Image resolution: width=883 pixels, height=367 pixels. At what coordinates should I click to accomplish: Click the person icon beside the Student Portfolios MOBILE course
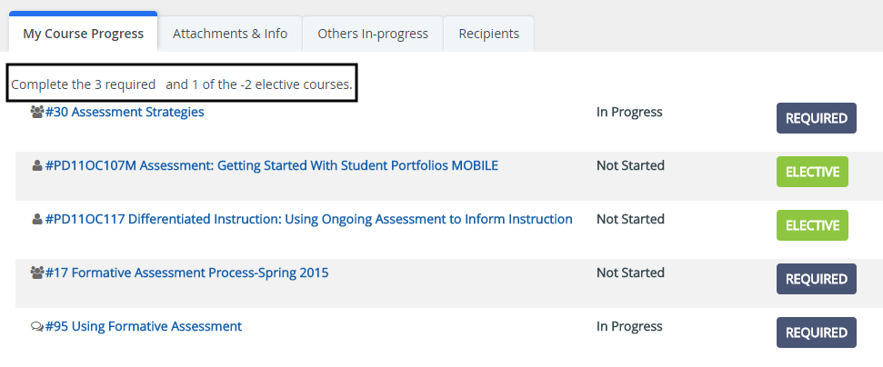(37, 166)
